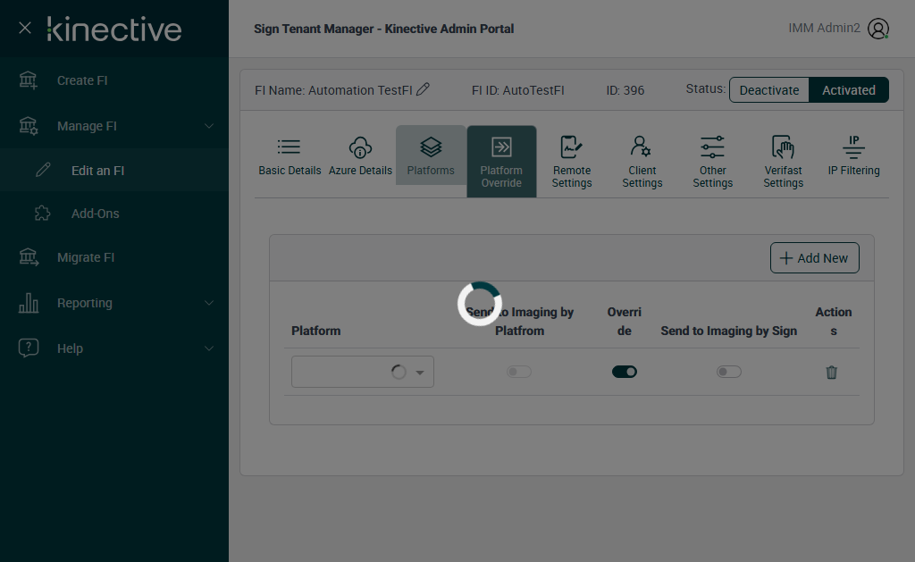
Task: Expand the Help menu chevron
Action: (x=208, y=348)
